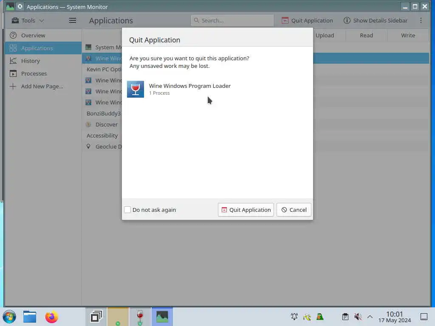This screenshot has height=326, width=435.
Task: Click the System Monitor row icon
Action: (88, 47)
